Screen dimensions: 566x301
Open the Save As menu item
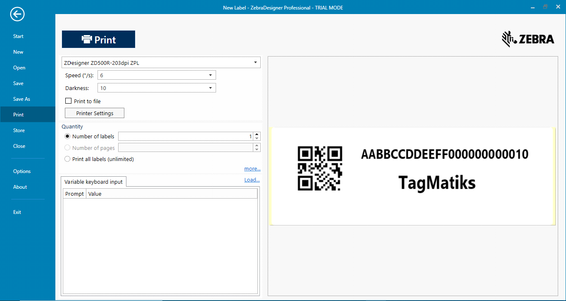pyautogui.click(x=21, y=99)
